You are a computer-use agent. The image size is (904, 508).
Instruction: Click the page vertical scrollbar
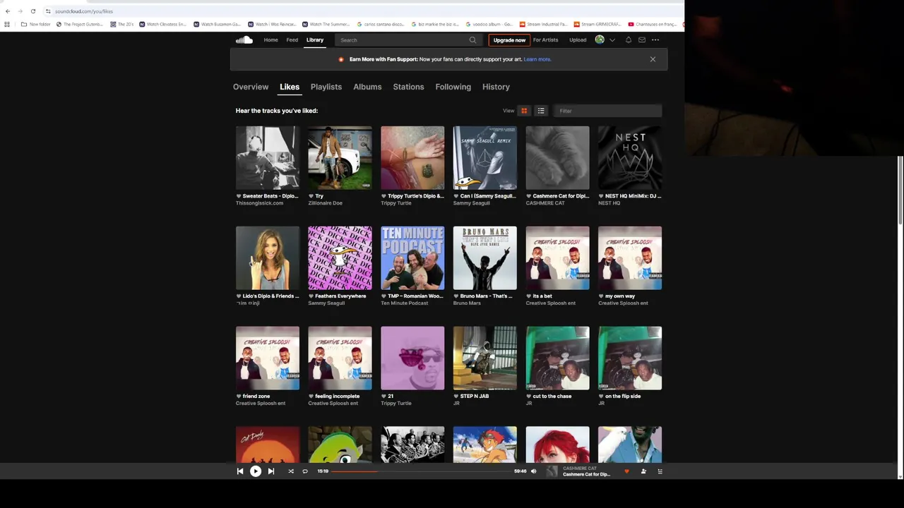(900, 190)
